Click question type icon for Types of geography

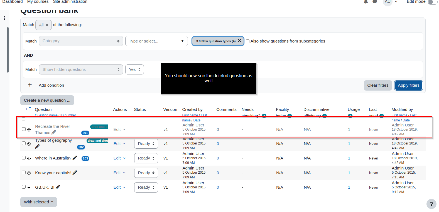[29, 144]
